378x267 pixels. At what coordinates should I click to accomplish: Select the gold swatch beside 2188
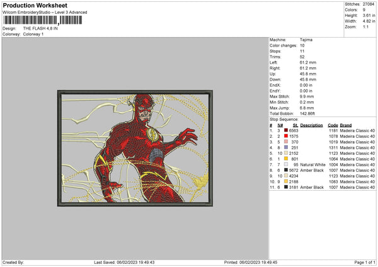pos(286,181)
